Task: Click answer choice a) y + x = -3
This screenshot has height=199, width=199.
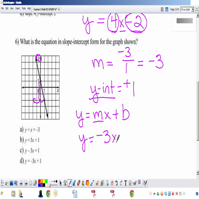Action: (30, 129)
